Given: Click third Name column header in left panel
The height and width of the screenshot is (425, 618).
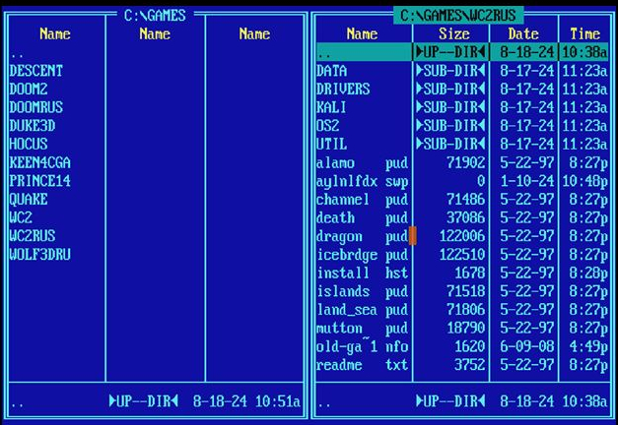Looking at the screenshot, I should click(x=254, y=33).
